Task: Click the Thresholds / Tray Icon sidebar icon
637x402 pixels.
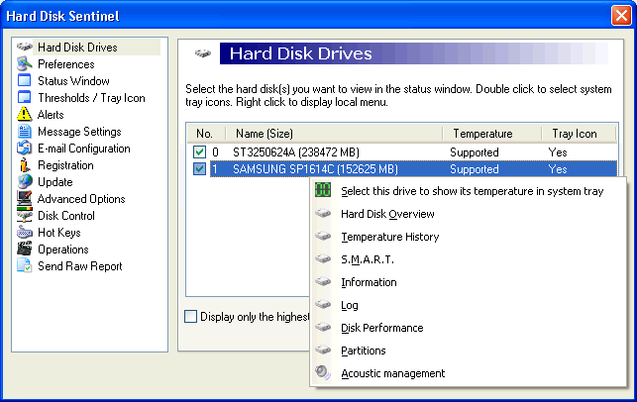Action: point(25,97)
